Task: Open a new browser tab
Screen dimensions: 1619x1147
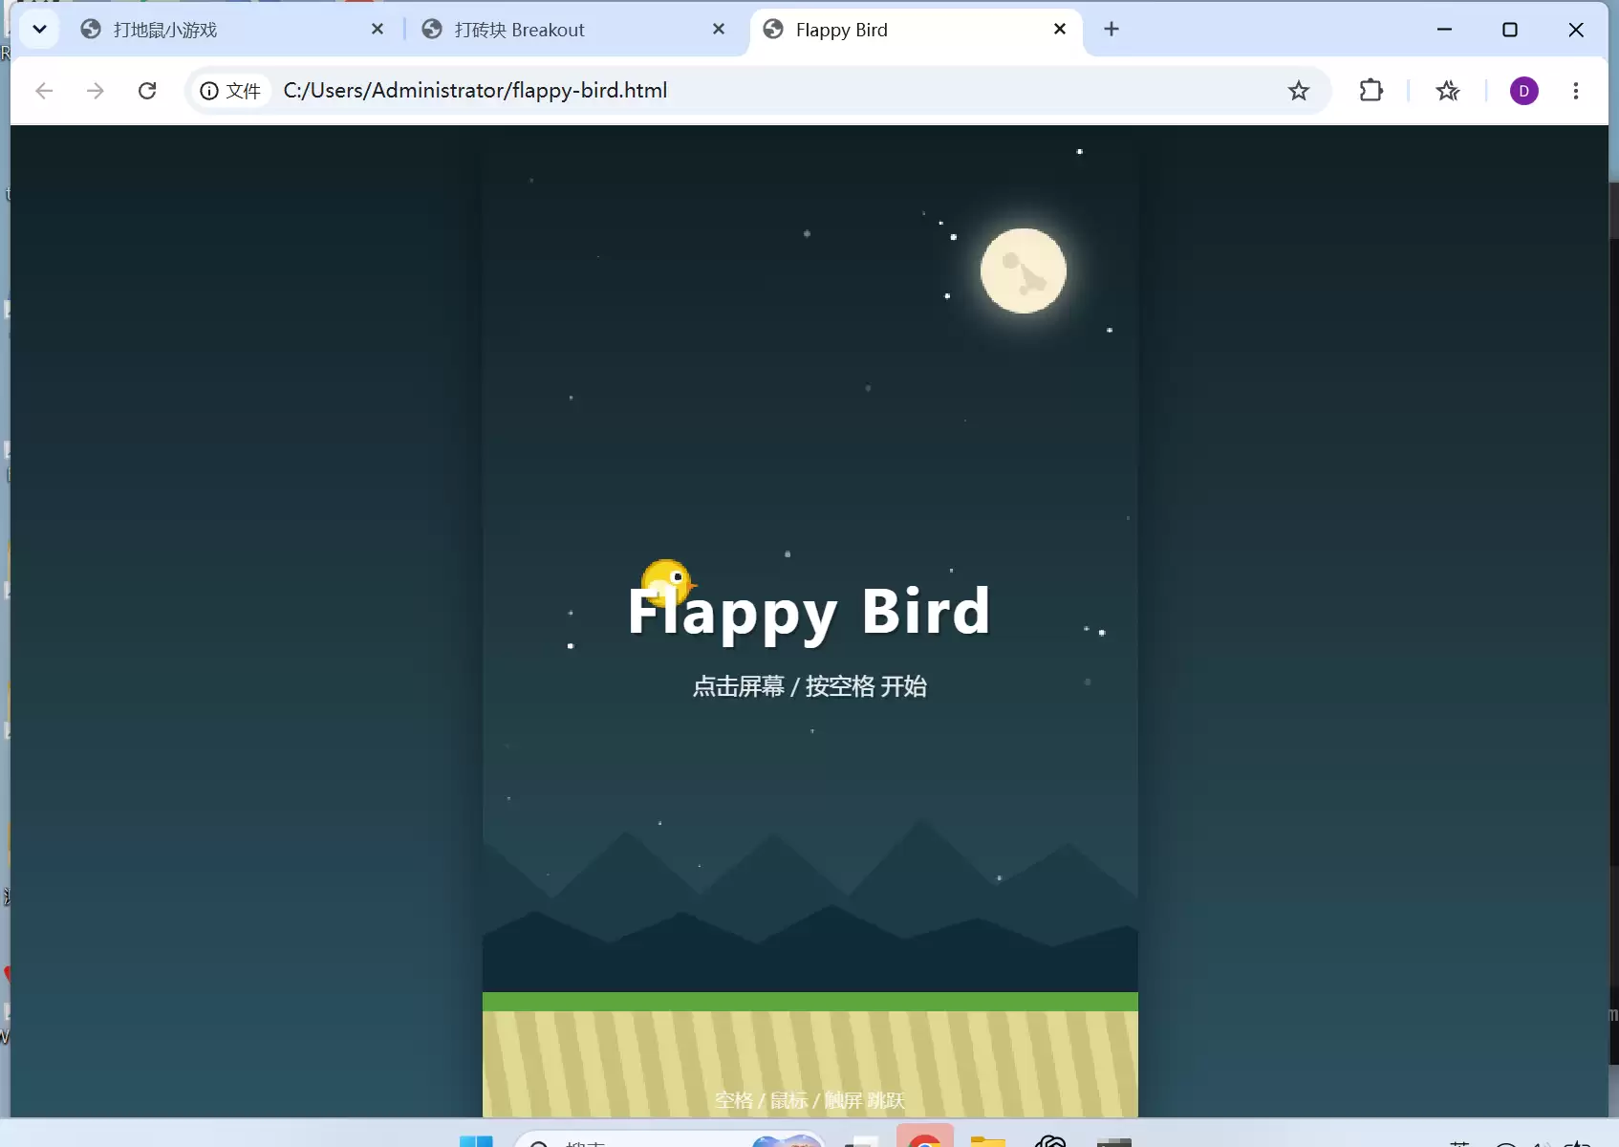Action: point(1112,30)
